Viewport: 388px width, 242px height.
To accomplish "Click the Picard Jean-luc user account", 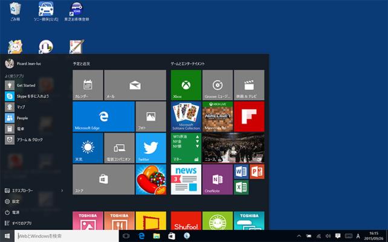I will pyautogui.click(x=23, y=63).
